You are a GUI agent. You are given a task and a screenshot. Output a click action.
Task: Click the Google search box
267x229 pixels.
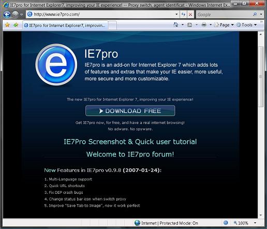224,15
